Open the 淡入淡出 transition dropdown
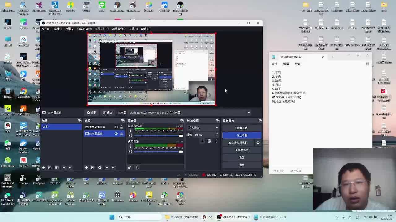Image resolution: width=396 pixels, height=222 pixels. (x=203, y=128)
